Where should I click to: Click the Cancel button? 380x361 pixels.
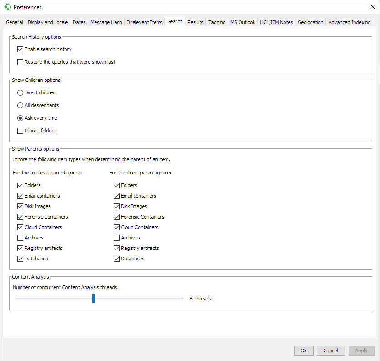(x=331, y=351)
